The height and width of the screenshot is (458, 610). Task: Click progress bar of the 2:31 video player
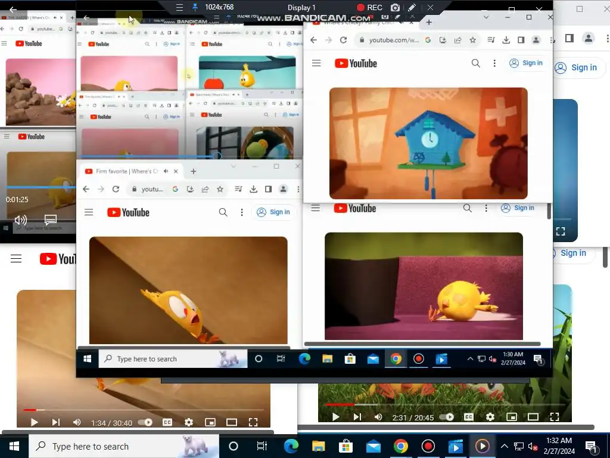point(444,405)
